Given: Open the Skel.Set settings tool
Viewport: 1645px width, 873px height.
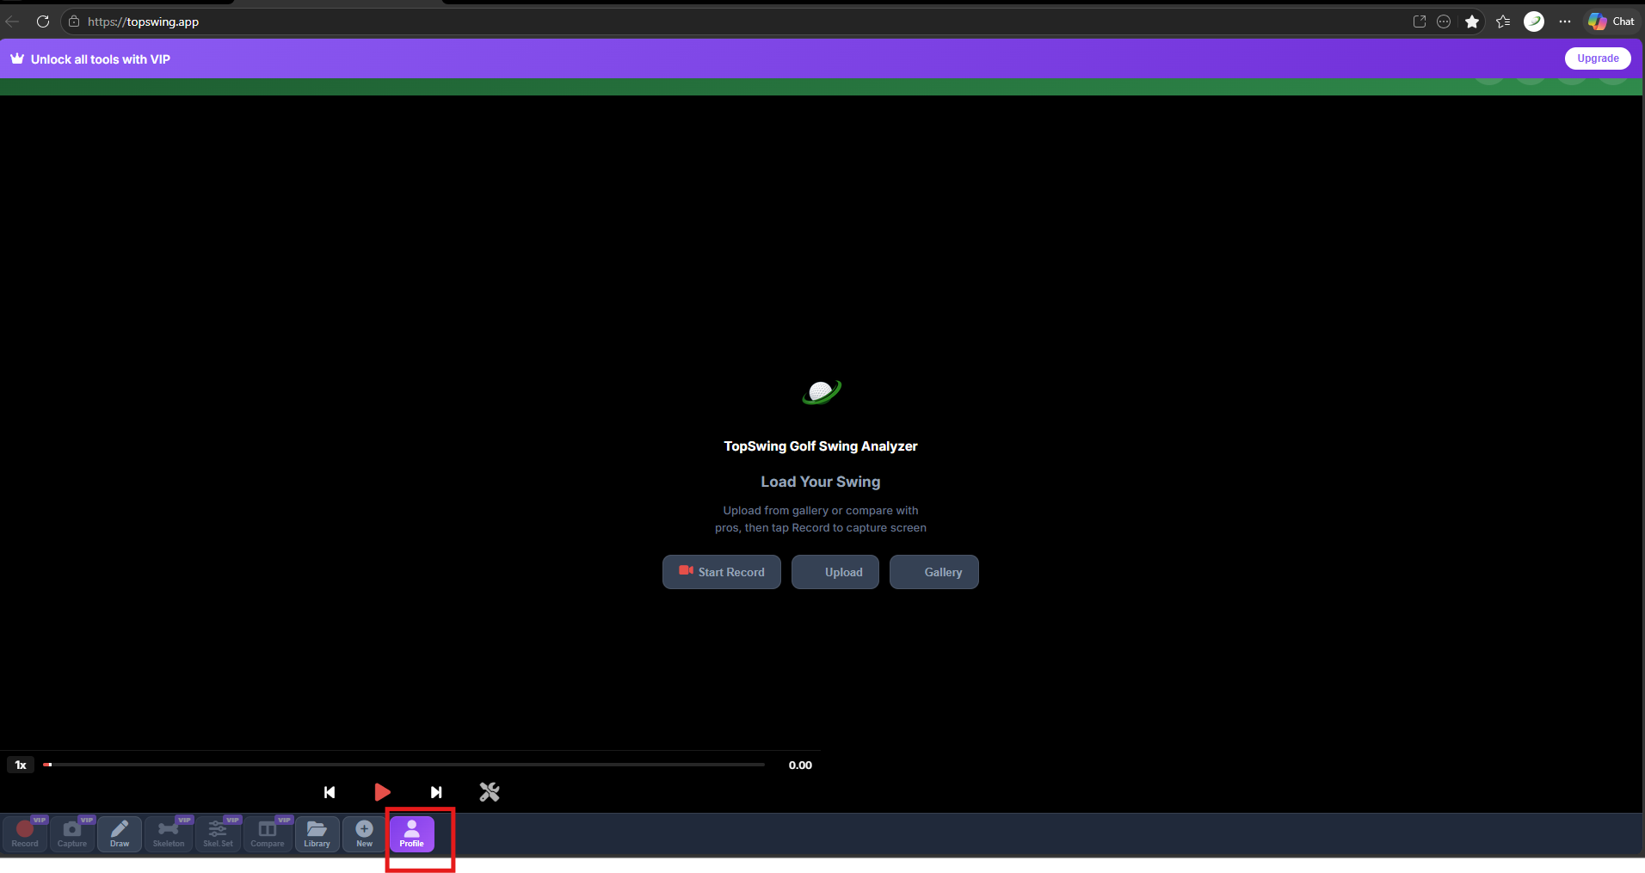Looking at the screenshot, I should click(x=218, y=833).
